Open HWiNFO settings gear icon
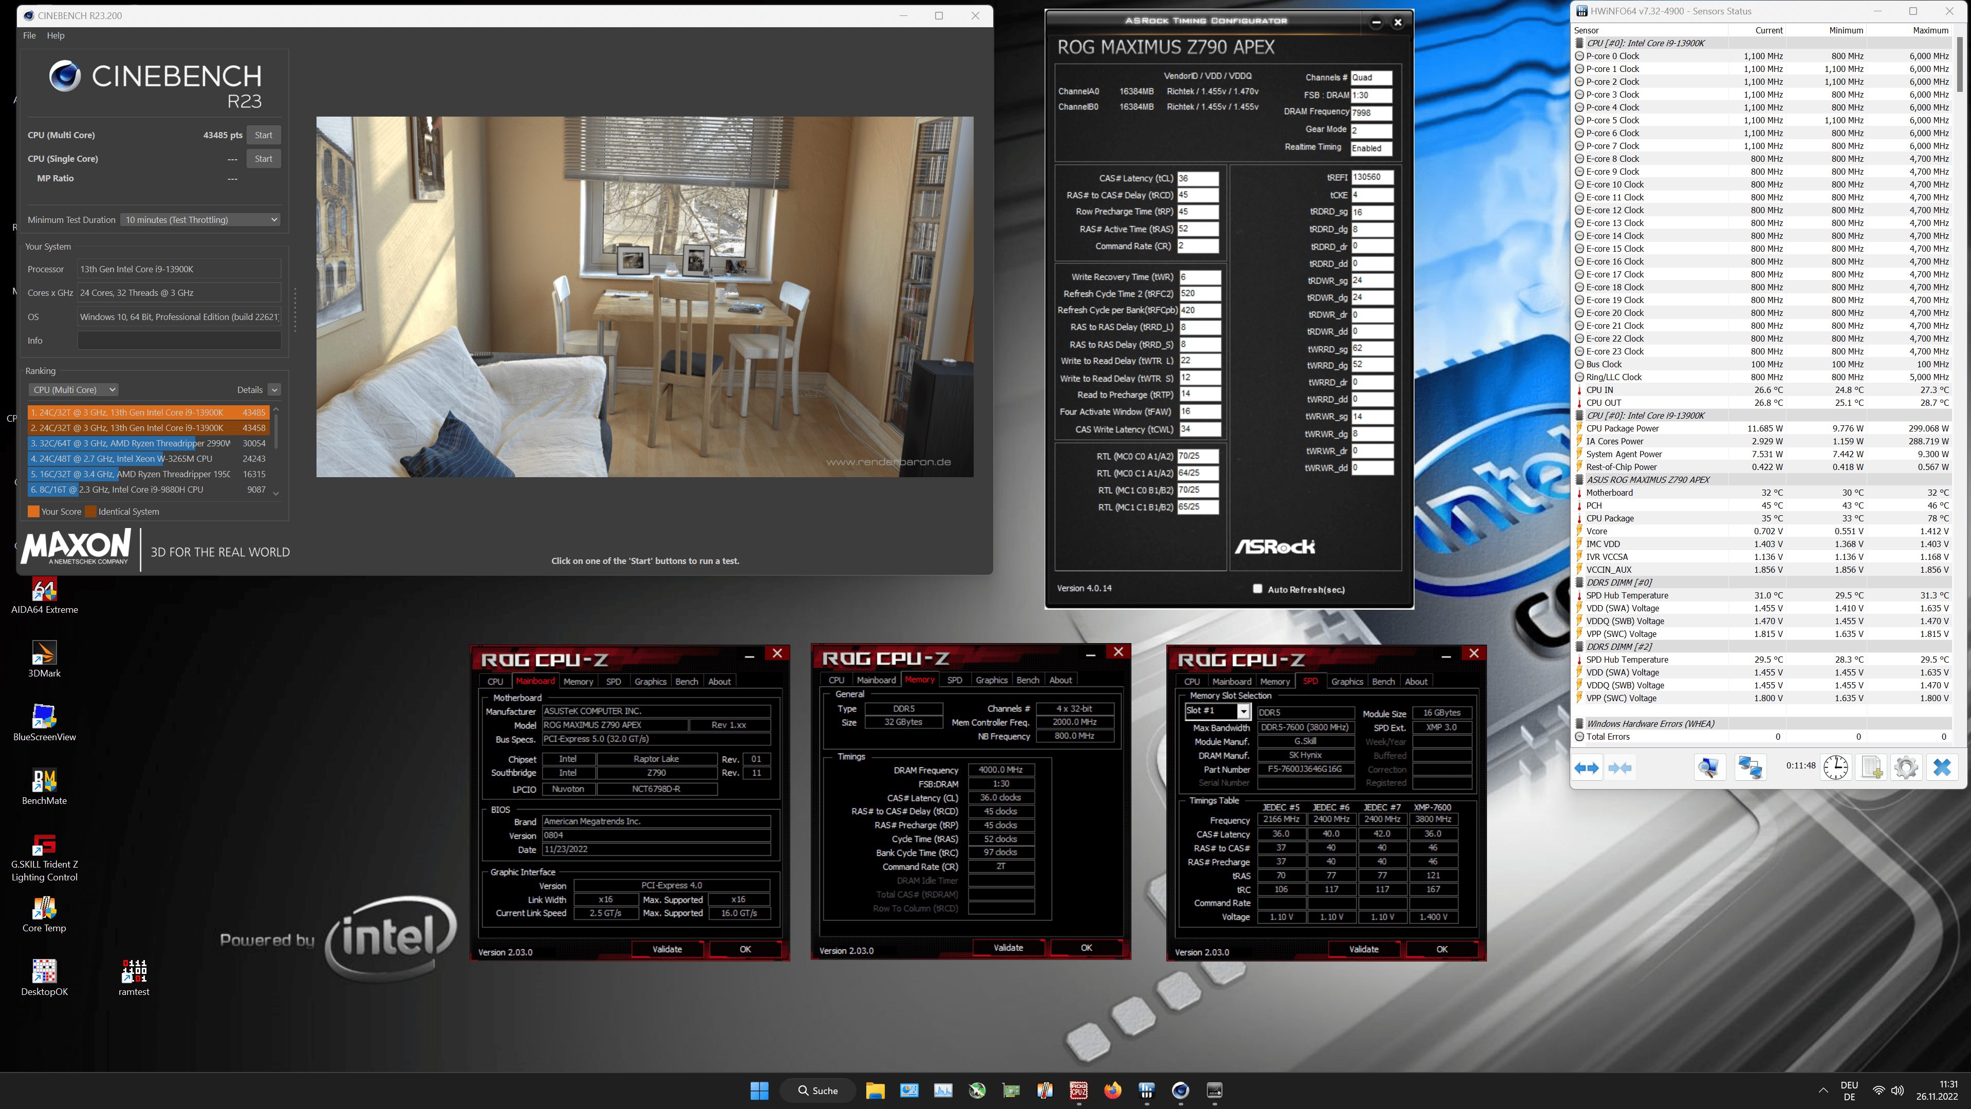 coord(1906,767)
